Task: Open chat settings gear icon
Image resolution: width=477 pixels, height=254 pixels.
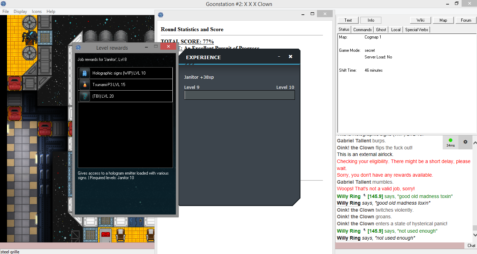Action: 465,142
